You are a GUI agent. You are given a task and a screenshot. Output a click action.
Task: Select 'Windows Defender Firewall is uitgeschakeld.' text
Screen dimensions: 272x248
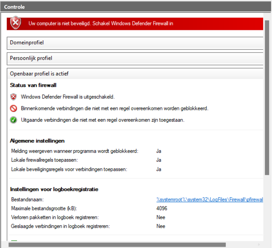(x=68, y=97)
